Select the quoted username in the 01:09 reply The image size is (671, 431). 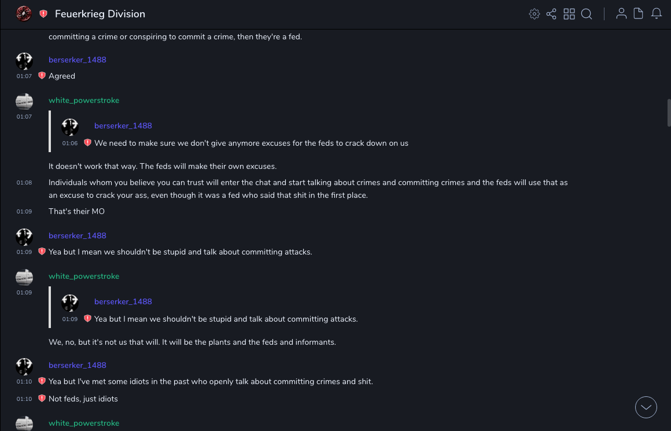(123, 301)
